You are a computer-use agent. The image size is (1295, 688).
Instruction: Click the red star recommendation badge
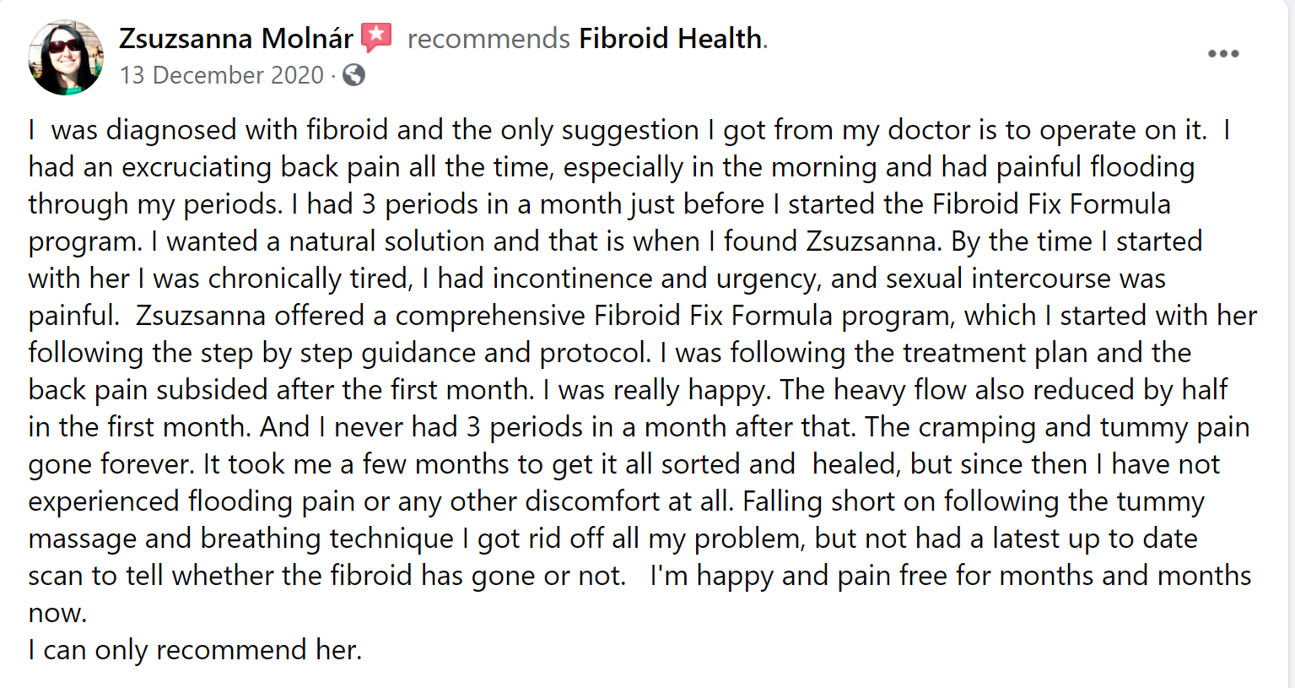click(377, 38)
